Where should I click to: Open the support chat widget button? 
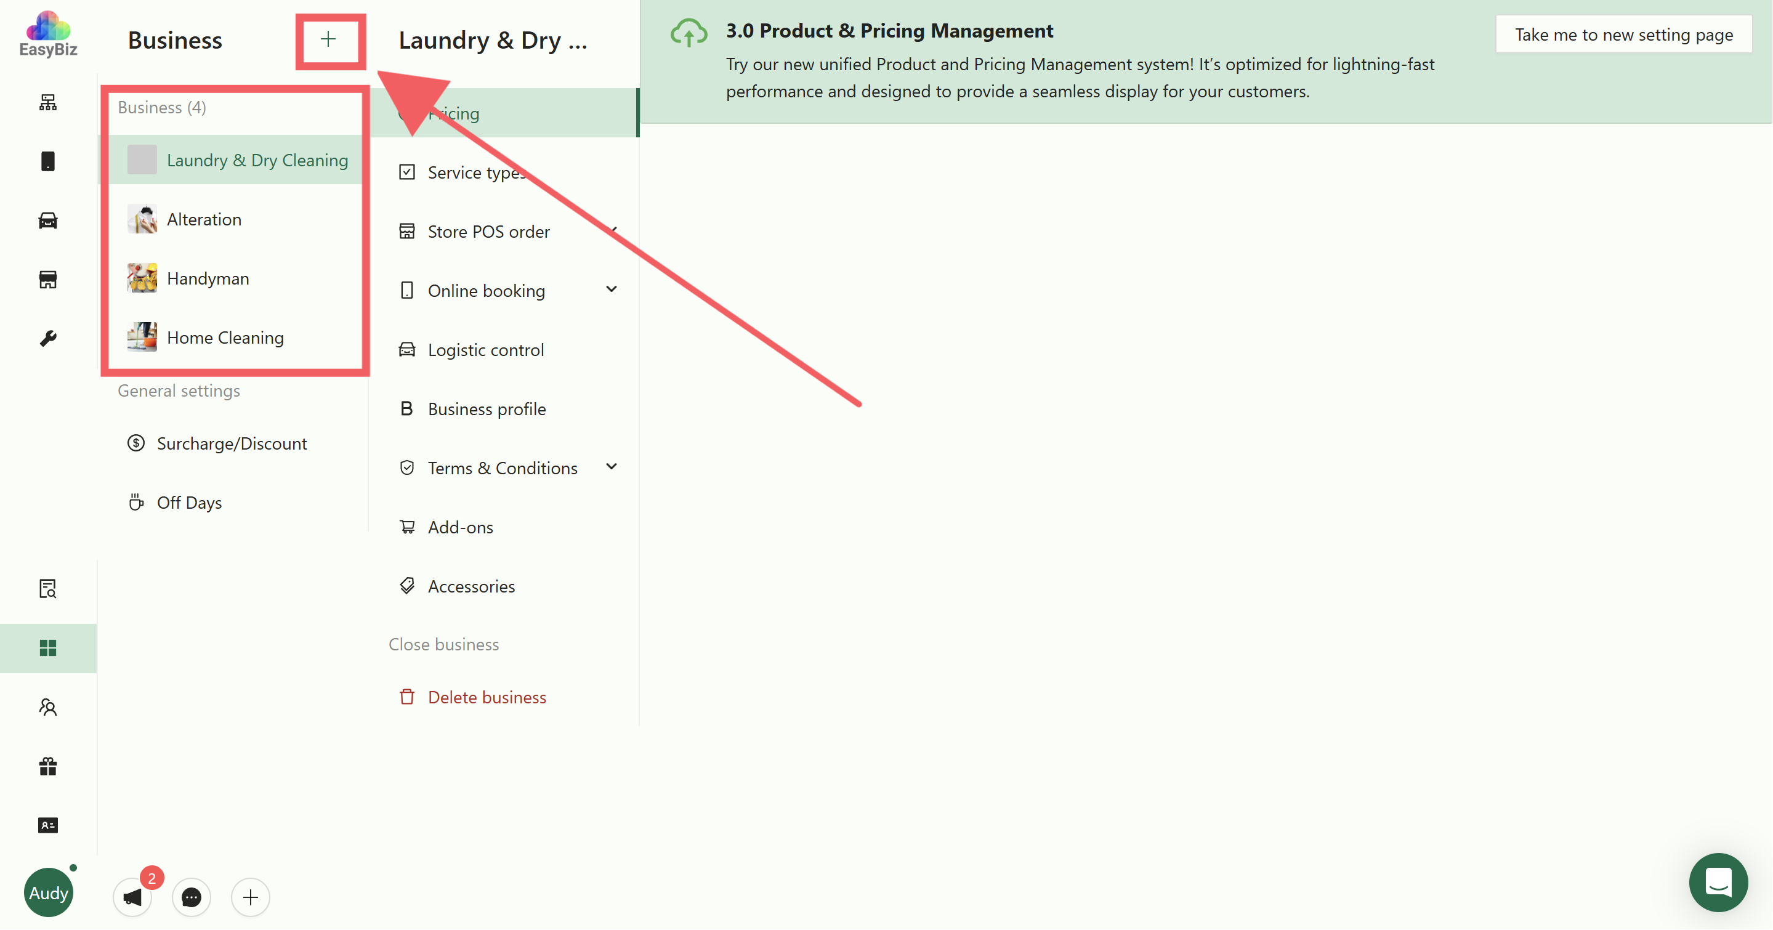(x=1718, y=882)
